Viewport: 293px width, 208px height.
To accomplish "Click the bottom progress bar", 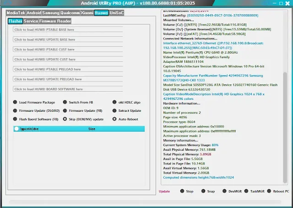I will (145, 202).
